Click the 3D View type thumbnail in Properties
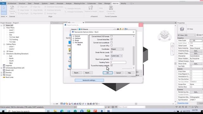Image resolution: width=203 pixels, height=114 pixels. [x=182, y=29]
